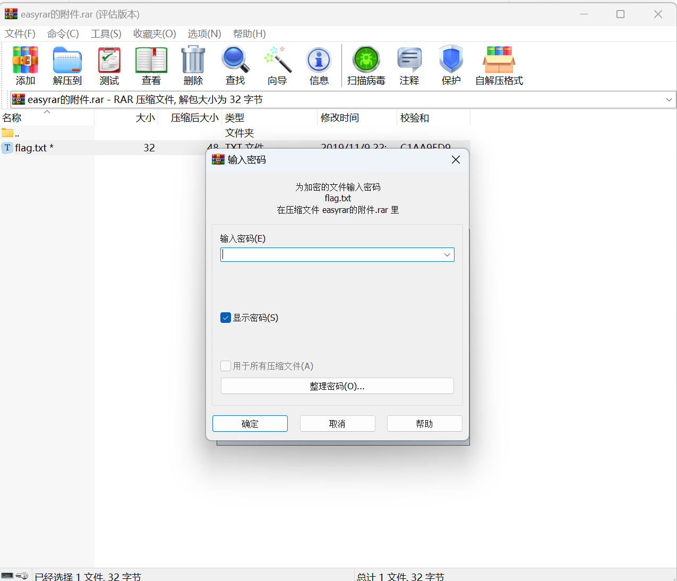The width and height of the screenshot is (677, 581).
Task: Click the archive icon in the address bar
Action: coord(19,99)
